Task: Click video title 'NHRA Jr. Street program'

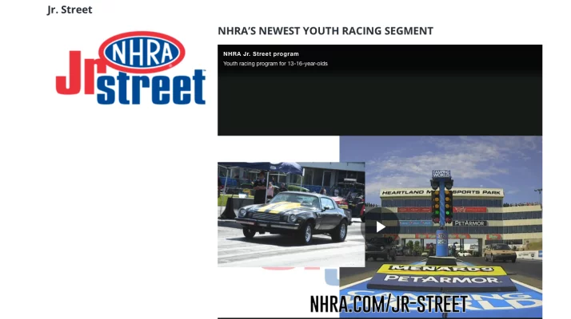Action: pyautogui.click(x=261, y=53)
